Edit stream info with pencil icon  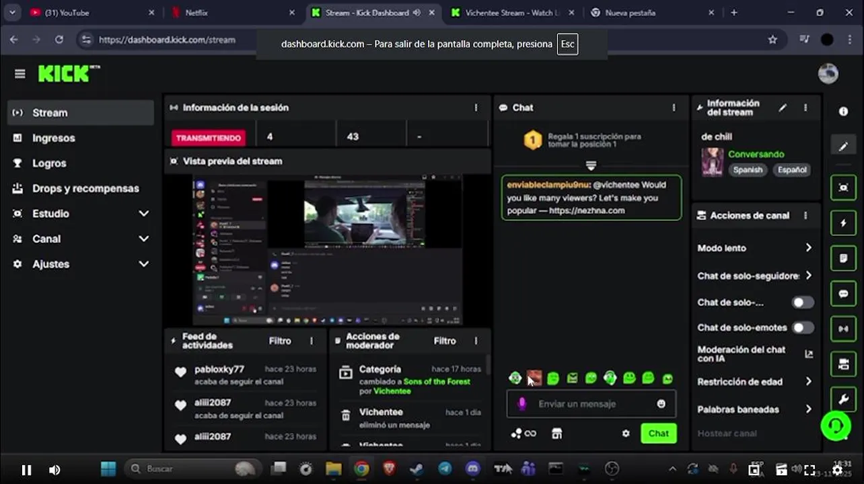pos(783,108)
